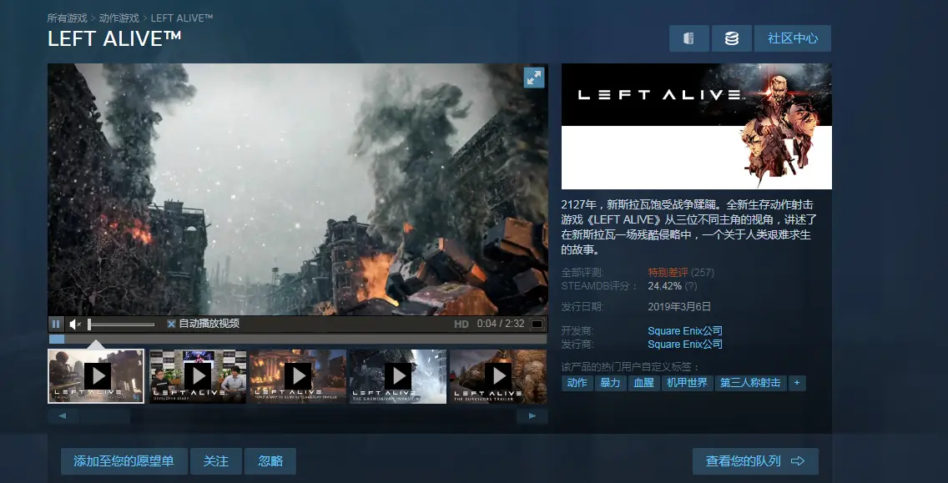This screenshot has width=948, height=483.
Task: Click the LEFT ALIVE header capsule image
Action: pos(697,126)
